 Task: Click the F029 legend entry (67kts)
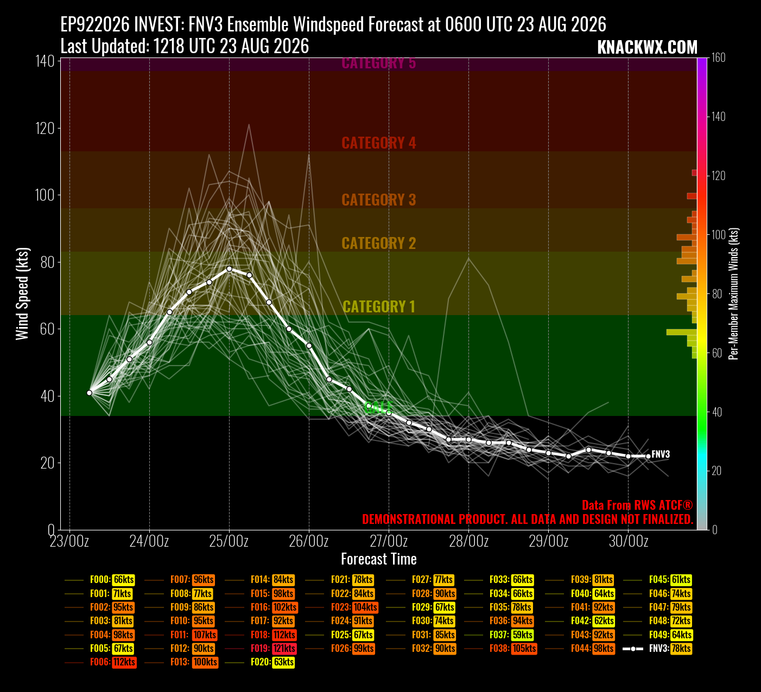421,607
